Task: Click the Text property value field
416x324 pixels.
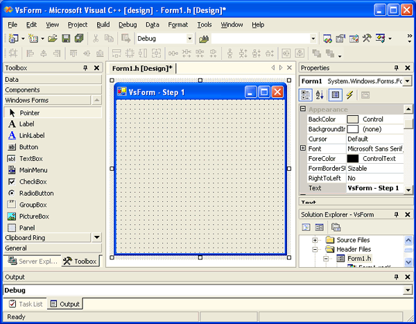Action: (x=374, y=188)
